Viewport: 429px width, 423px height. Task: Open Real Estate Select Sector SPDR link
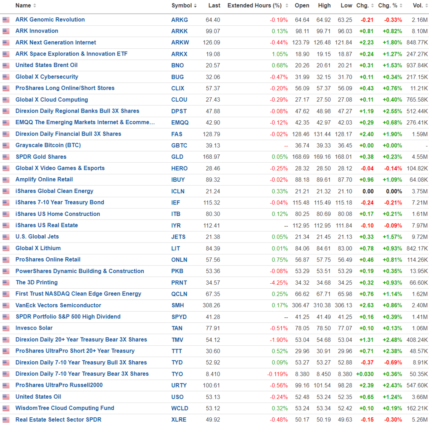[58, 420]
